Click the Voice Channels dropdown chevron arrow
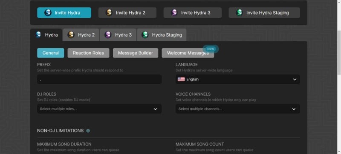The image size is (341, 154). (x=294, y=109)
